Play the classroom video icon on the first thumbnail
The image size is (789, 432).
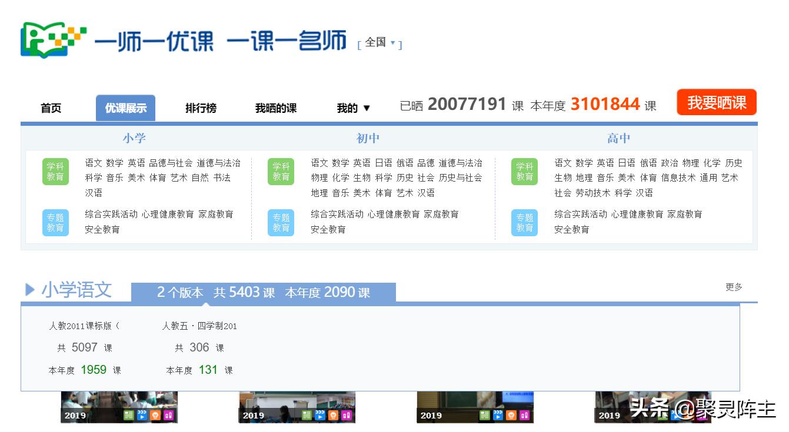tap(141, 416)
